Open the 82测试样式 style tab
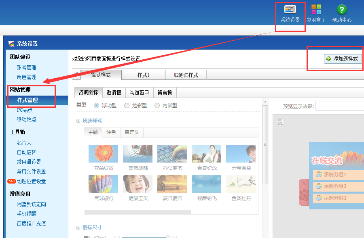Screen dimensions: 364x238 pyautogui.click(x=186, y=75)
